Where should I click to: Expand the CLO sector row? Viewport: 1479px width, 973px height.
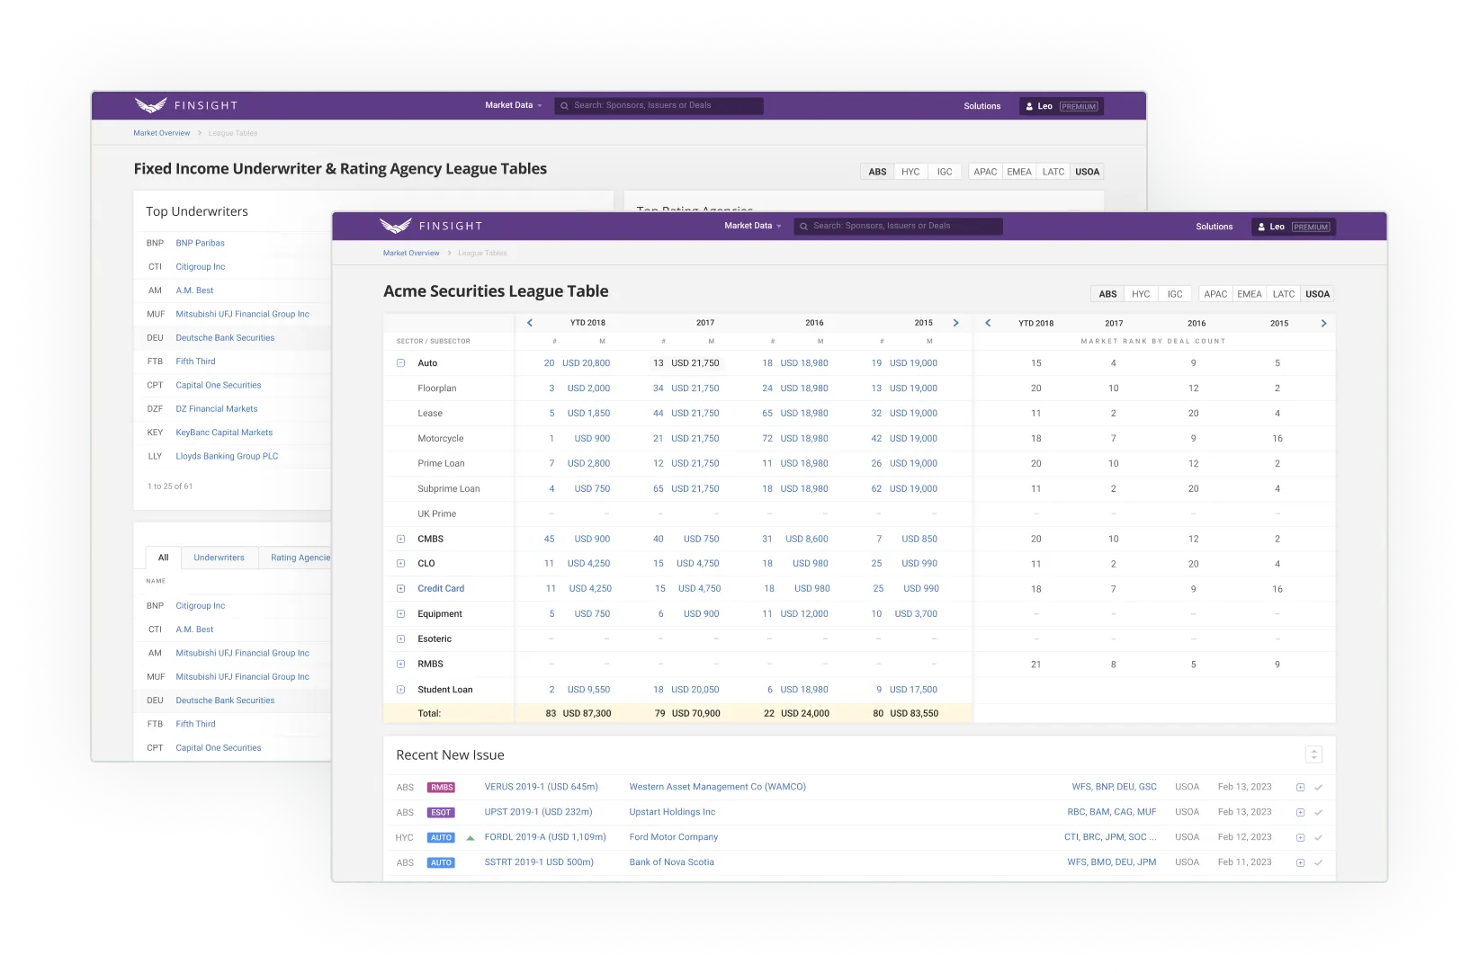(x=400, y=564)
